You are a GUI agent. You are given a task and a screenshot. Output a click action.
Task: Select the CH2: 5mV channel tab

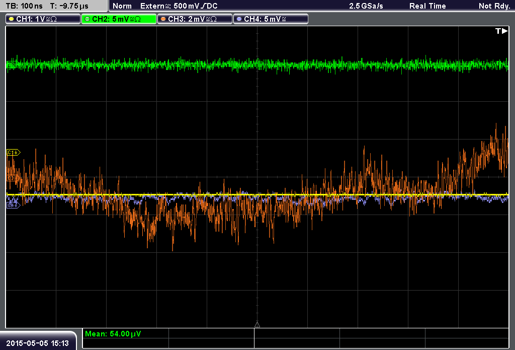119,19
